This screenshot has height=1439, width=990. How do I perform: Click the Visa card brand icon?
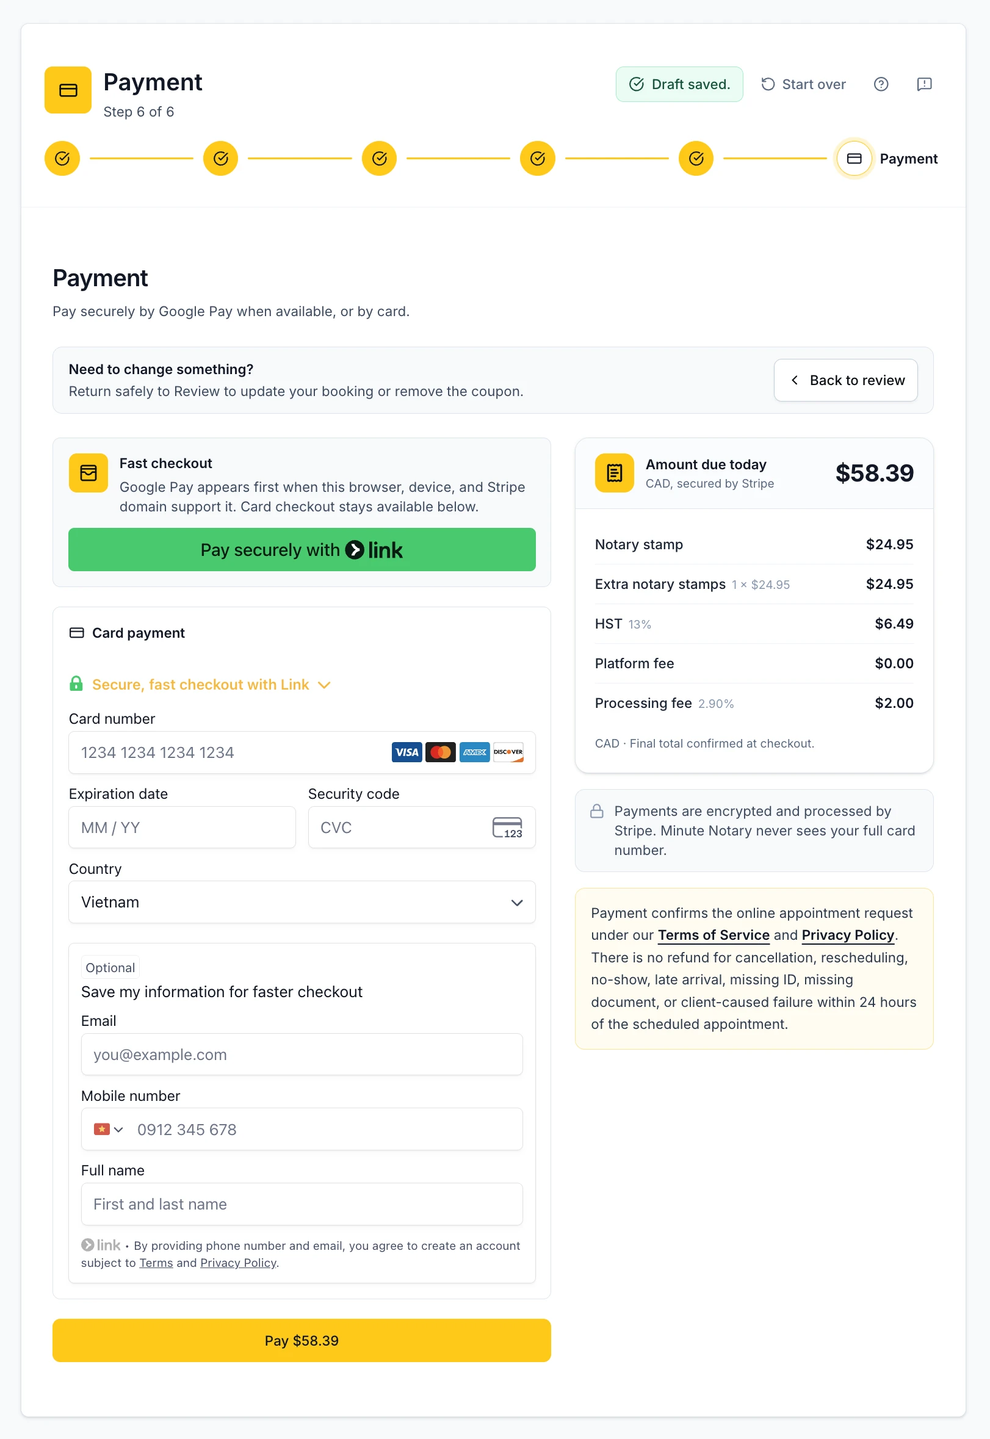[x=407, y=752]
